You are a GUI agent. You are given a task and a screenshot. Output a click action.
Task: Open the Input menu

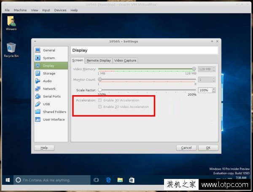46,10
